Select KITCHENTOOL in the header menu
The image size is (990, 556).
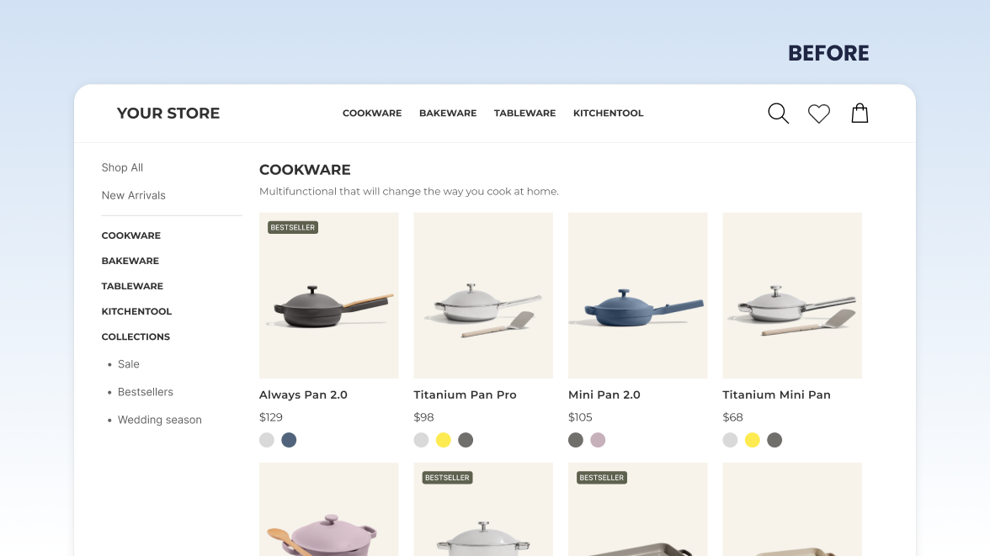tap(608, 113)
